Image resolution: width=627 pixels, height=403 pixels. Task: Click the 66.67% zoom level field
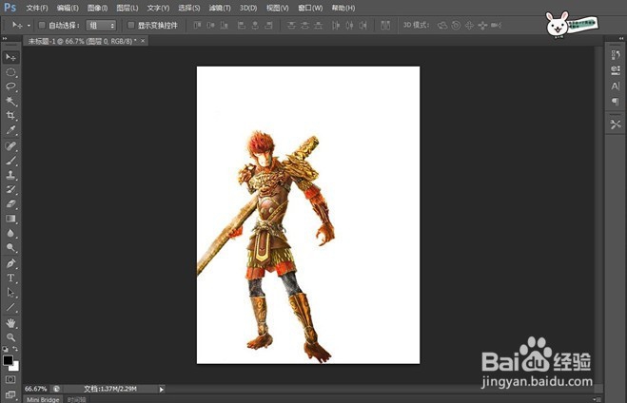35,389
